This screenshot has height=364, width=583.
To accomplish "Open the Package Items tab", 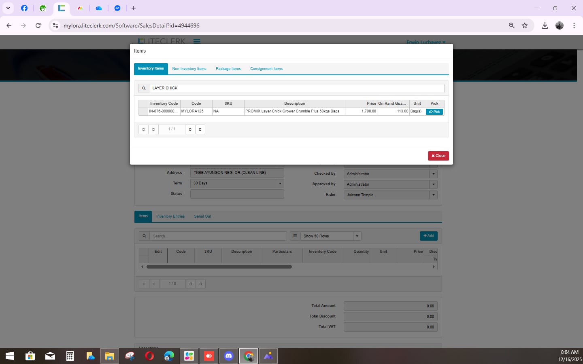I will (228, 69).
